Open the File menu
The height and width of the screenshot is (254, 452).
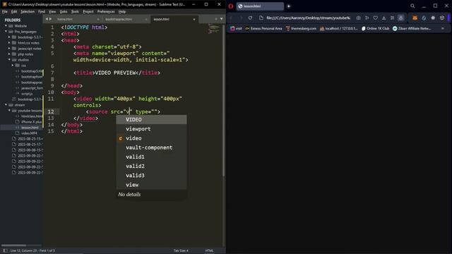point(5,11)
